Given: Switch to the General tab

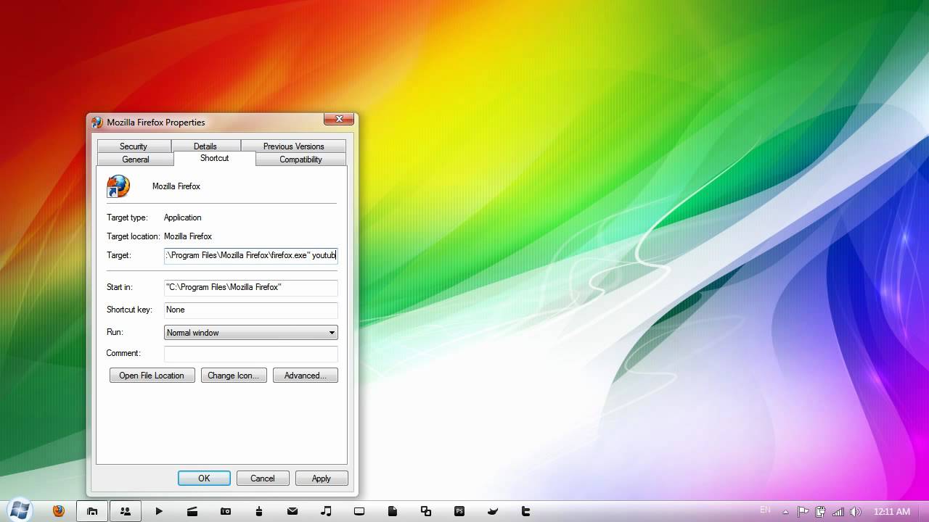Looking at the screenshot, I should [x=136, y=159].
